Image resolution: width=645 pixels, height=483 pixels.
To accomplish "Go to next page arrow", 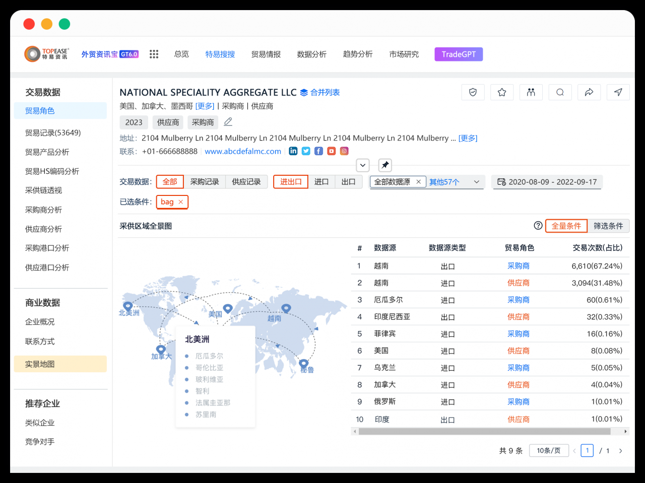I will click(620, 451).
